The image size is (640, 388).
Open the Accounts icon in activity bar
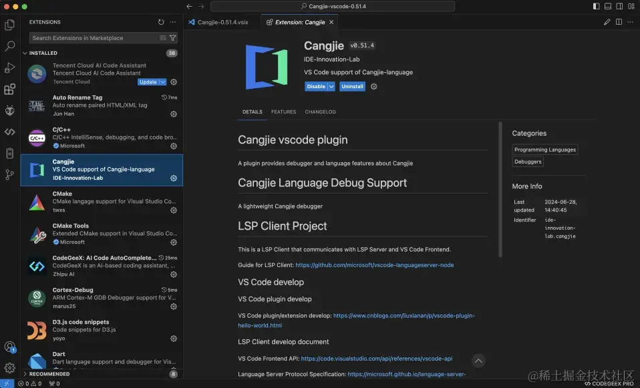click(x=10, y=347)
